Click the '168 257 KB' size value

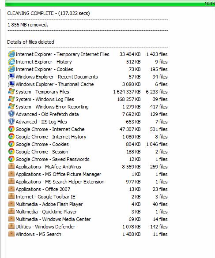[x=129, y=99]
